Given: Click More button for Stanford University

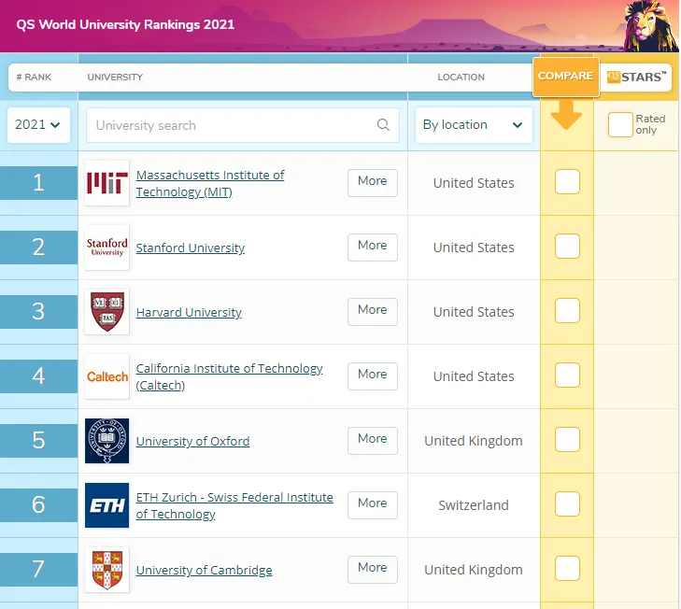Looking at the screenshot, I should pyautogui.click(x=372, y=248).
